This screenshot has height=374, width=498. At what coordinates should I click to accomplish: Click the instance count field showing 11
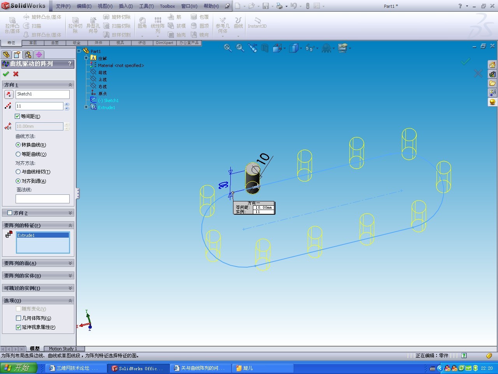tap(39, 106)
